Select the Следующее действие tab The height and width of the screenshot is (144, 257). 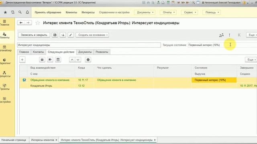point(61,52)
